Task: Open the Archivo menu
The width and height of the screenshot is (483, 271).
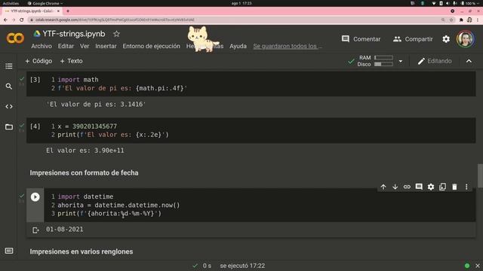Action: (42, 46)
